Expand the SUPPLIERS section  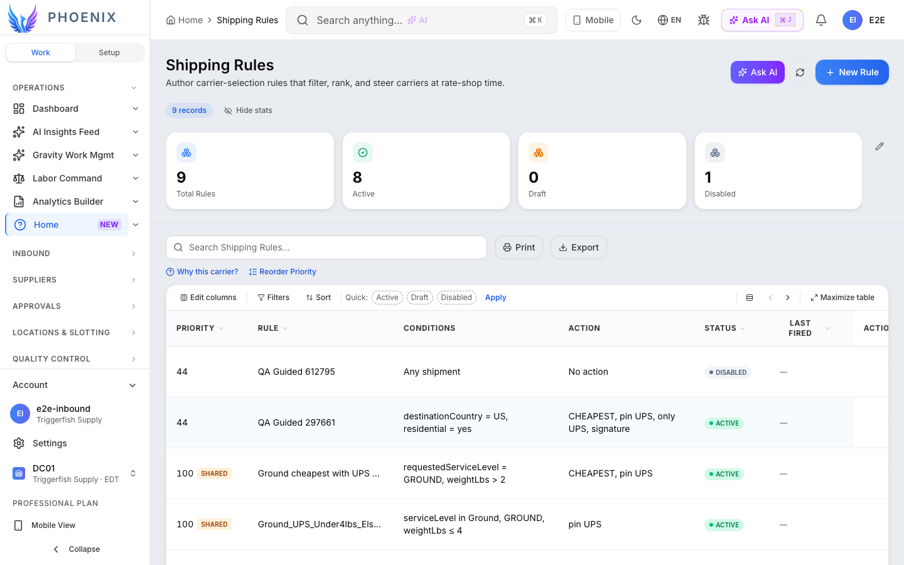[75, 280]
